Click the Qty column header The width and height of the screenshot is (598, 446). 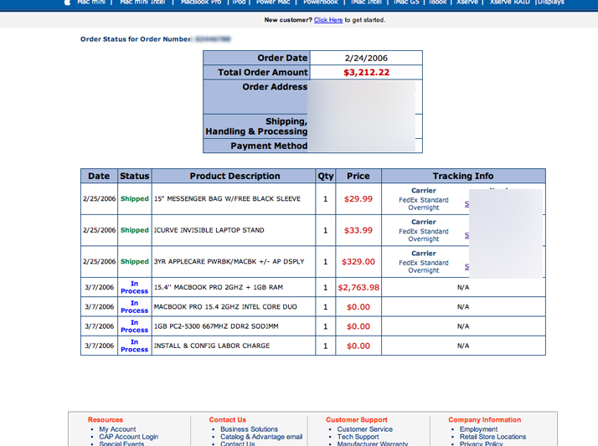(x=326, y=176)
